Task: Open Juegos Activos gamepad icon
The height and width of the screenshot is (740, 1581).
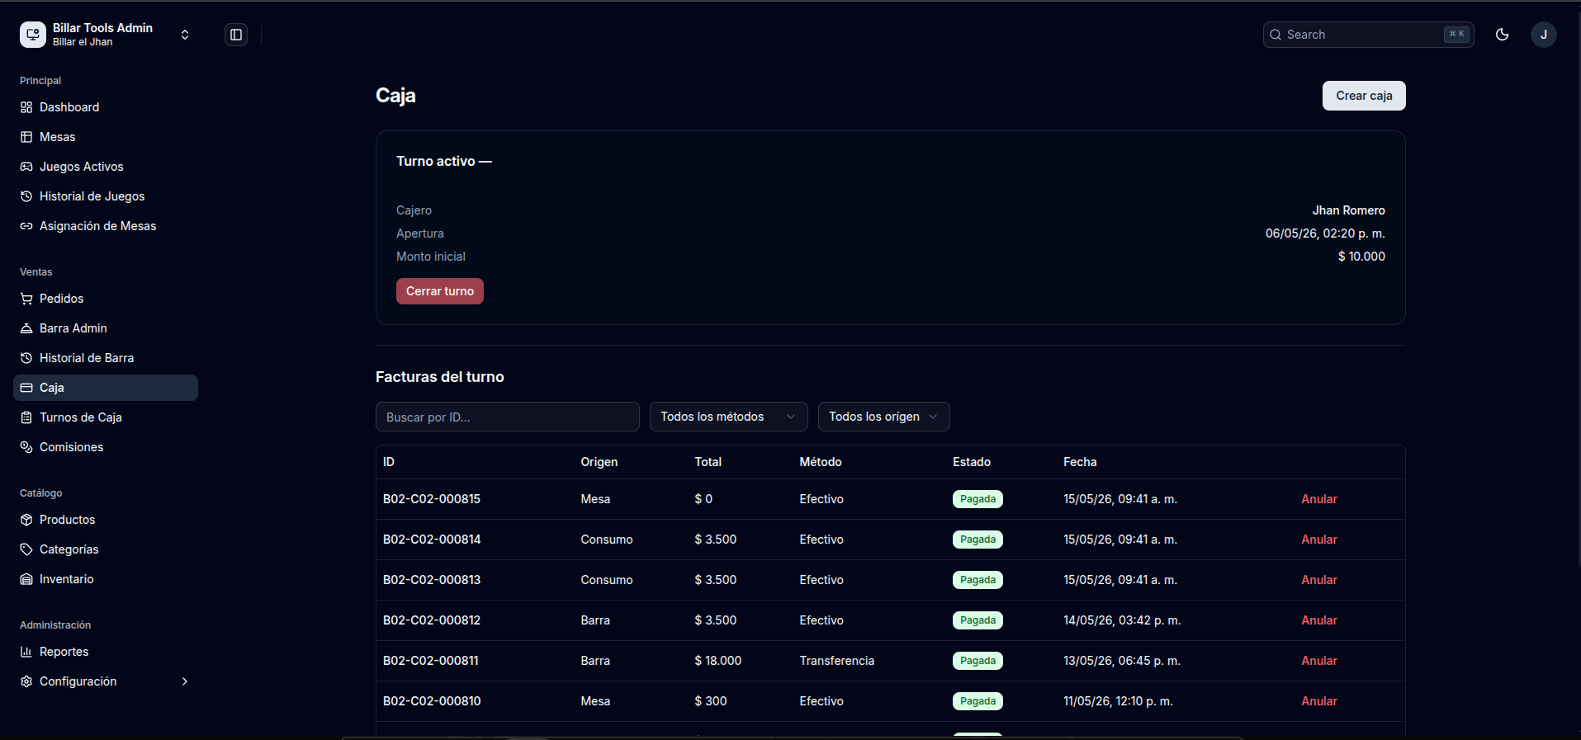Action: point(26,167)
